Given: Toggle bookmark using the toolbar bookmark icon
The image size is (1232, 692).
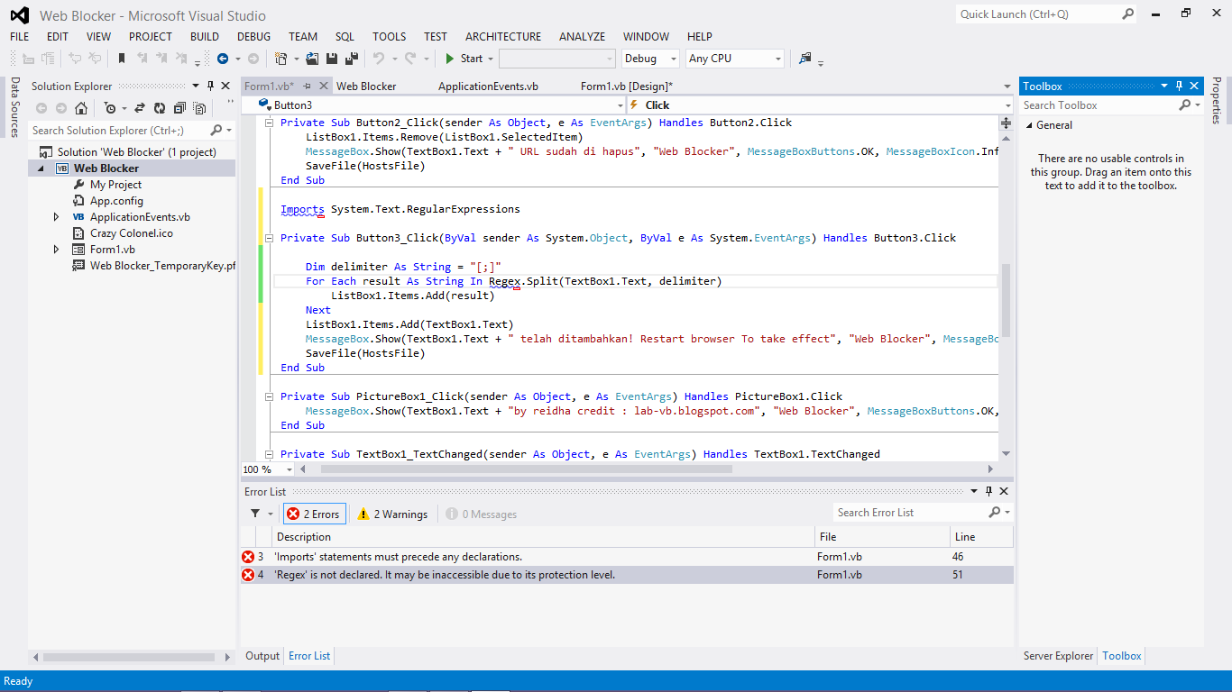Looking at the screenshot, I should pyautogui.click(x=122, y=59).
